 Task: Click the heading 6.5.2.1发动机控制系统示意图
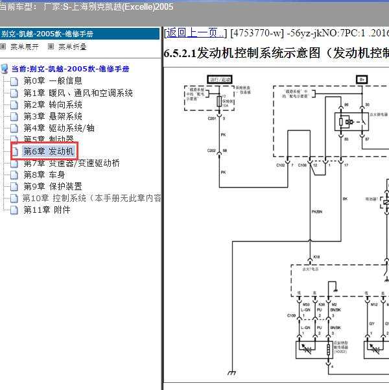click(276, 53)
